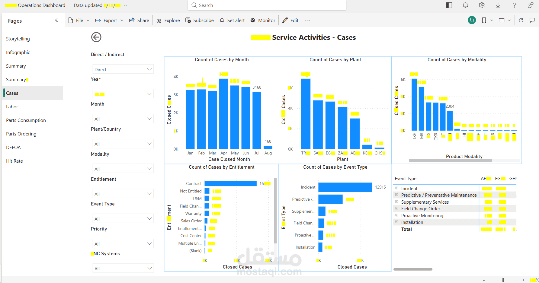Image resolution: width=539 pixels, height=283 pixels.
Task: Go to the Storytelling page
Action: tap(33, 39)
